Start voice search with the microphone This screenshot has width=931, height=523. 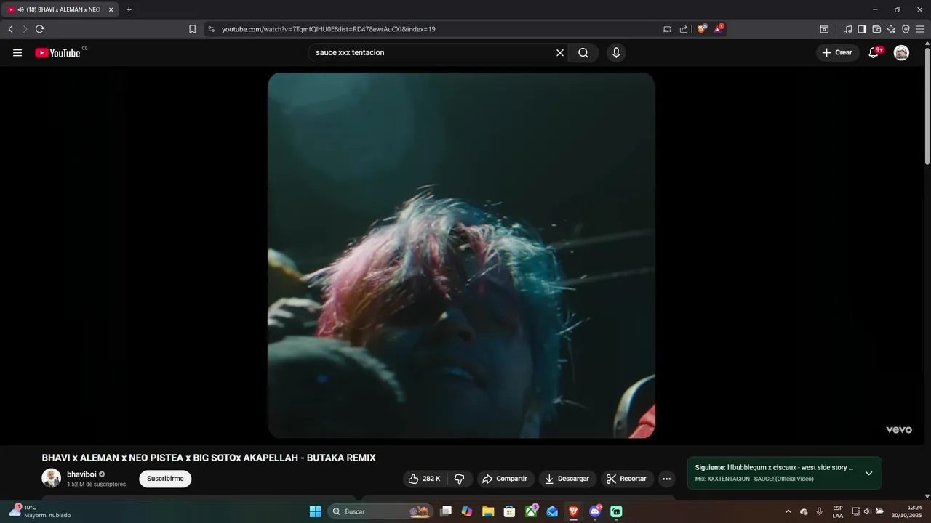click(x=616, y=52)
